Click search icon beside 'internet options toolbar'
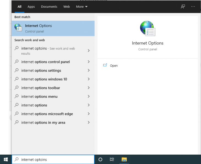 pyautogui.click(x=17, y=88)
